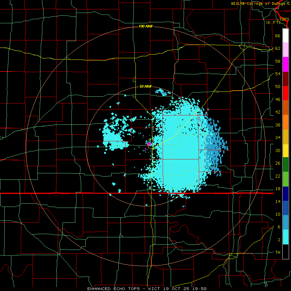The image size is (291, 291).
Task: Click the 26 legend value
Action: [x=278, y=163]
